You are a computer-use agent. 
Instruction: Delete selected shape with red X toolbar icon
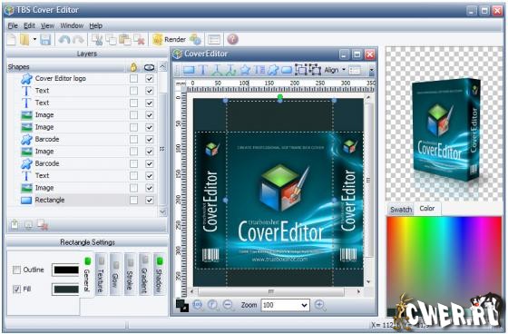pos(140,40)
